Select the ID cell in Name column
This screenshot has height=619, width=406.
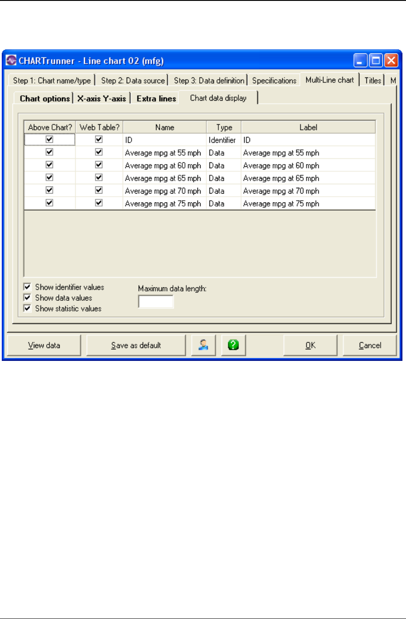pyautogui.click(x=165, y=140)
